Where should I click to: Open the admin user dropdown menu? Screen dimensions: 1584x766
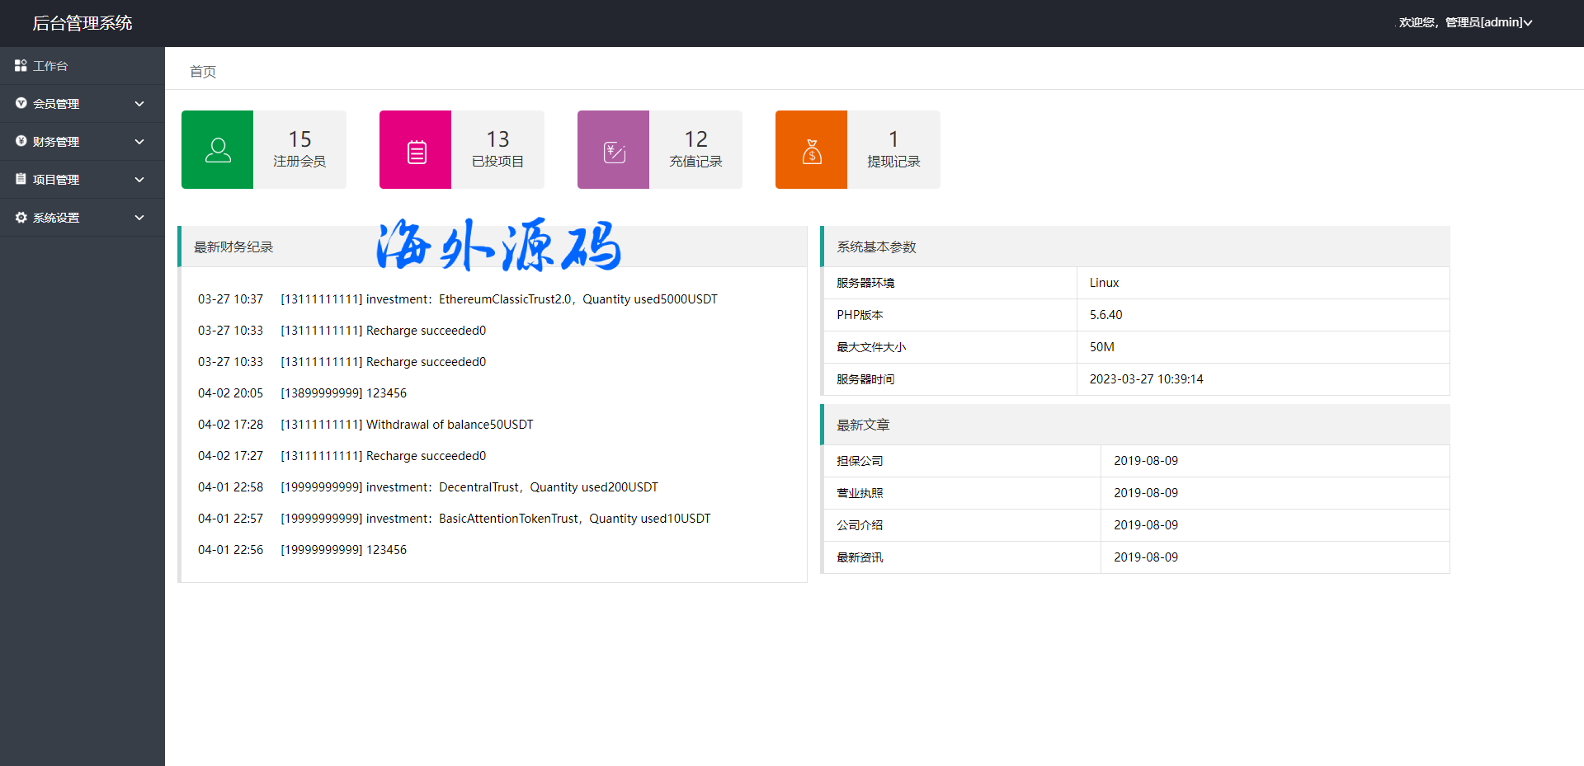pos(1465,22)
